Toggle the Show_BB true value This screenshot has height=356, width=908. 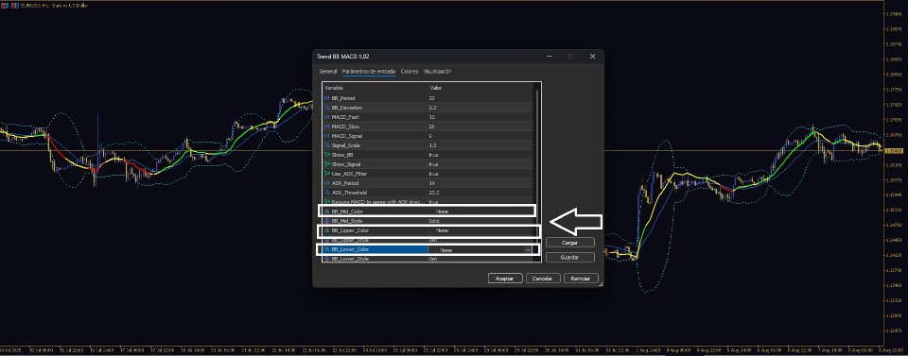[433, 155]
